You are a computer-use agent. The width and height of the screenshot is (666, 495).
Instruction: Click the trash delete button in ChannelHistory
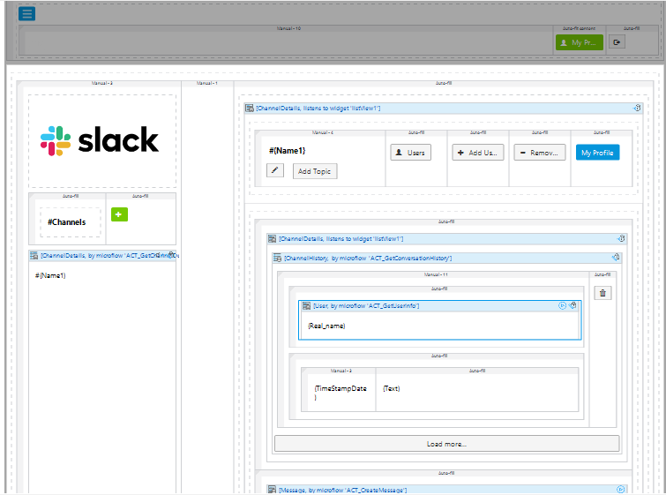pos(602,293)
